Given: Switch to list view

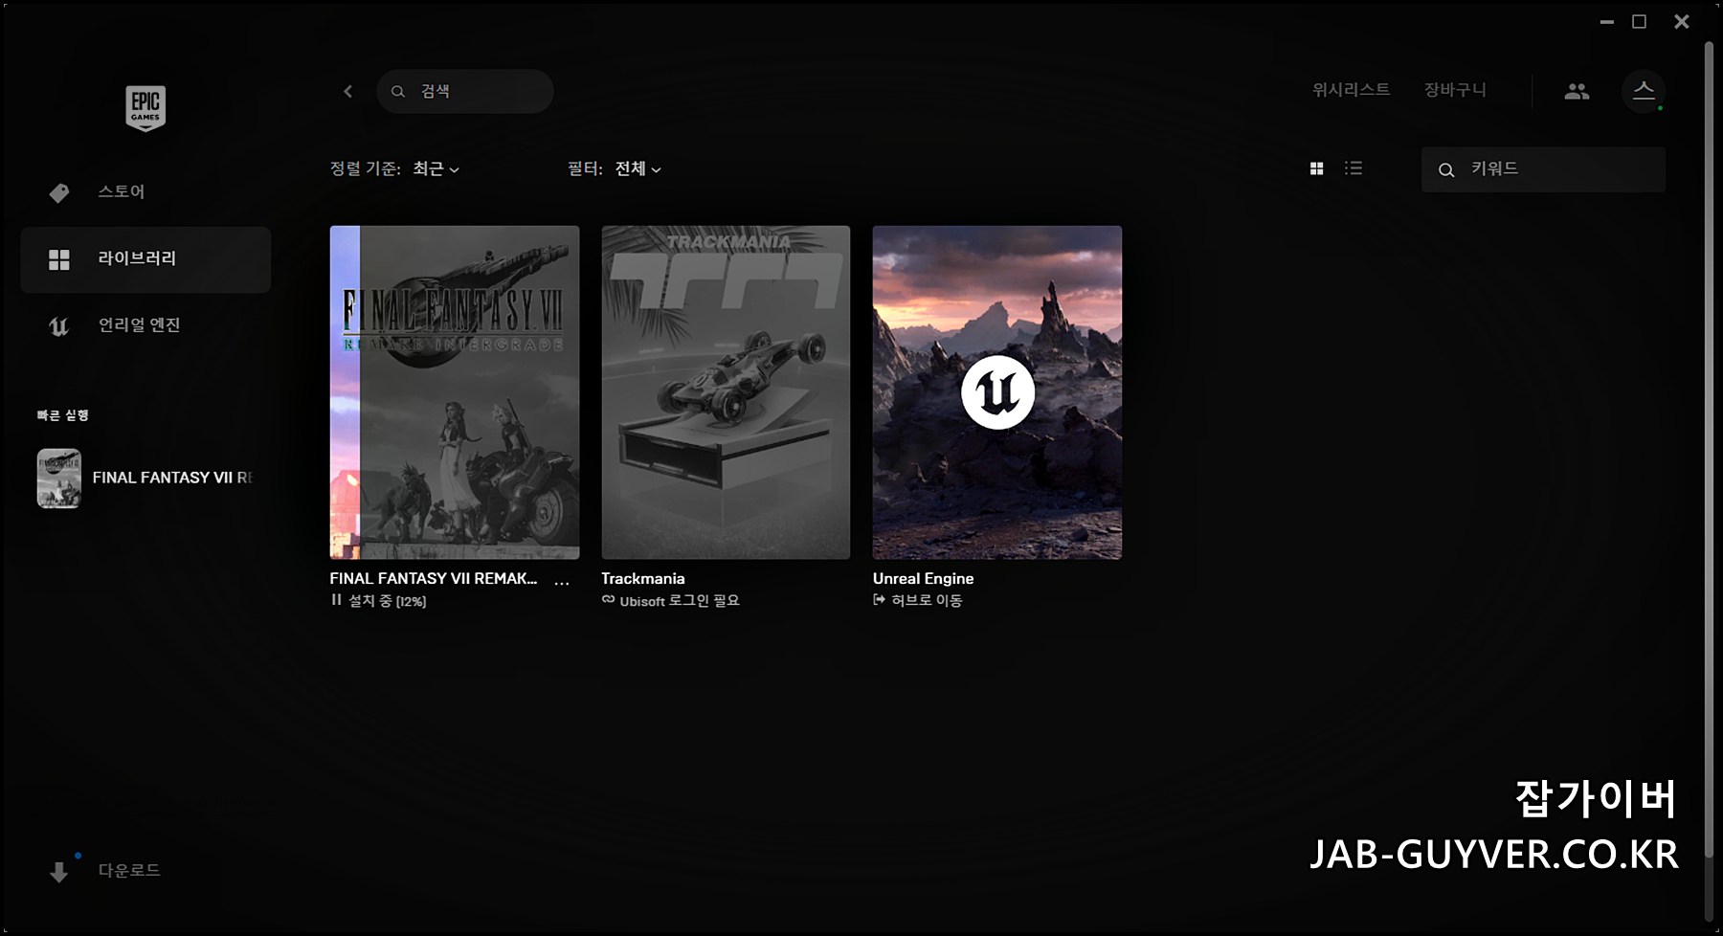Looking at the screenshot, I should [1354, 168].
